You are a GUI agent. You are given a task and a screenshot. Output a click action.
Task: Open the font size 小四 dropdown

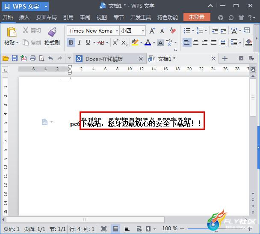pyautogui.click(x=143, y=31)
